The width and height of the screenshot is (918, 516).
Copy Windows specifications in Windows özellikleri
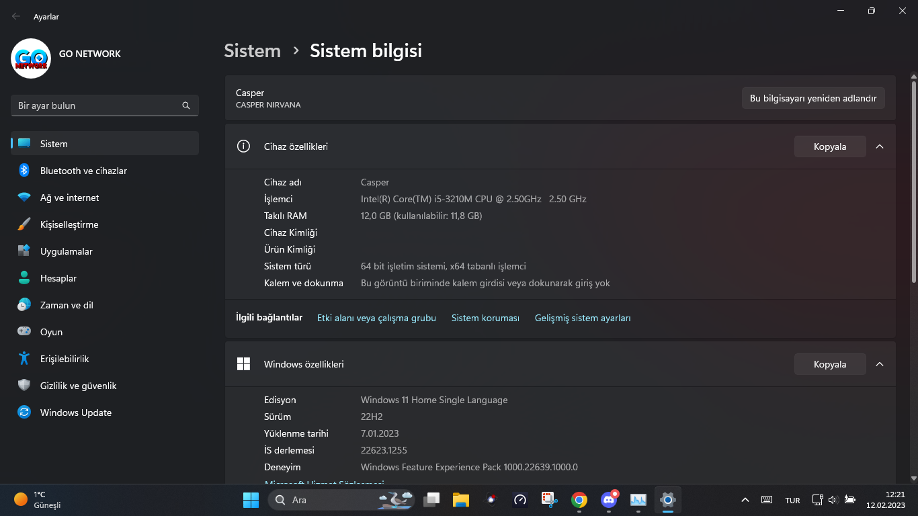tap(830, 364)
